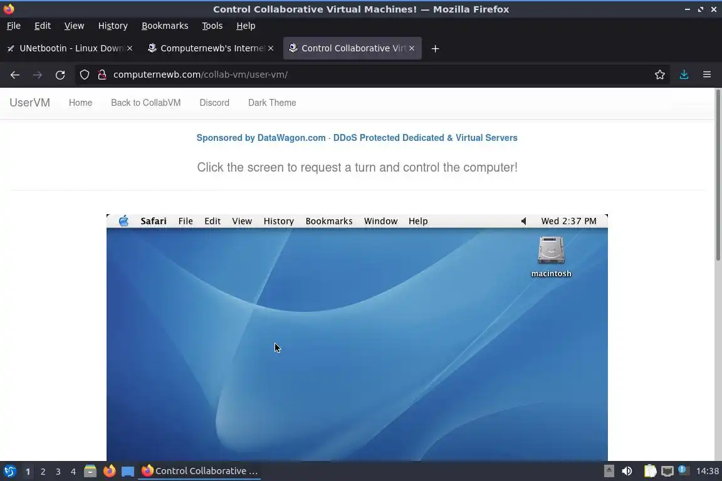722x481 pixels.
Task: Click the page vertical scrollbar
Action: [718, 175]
